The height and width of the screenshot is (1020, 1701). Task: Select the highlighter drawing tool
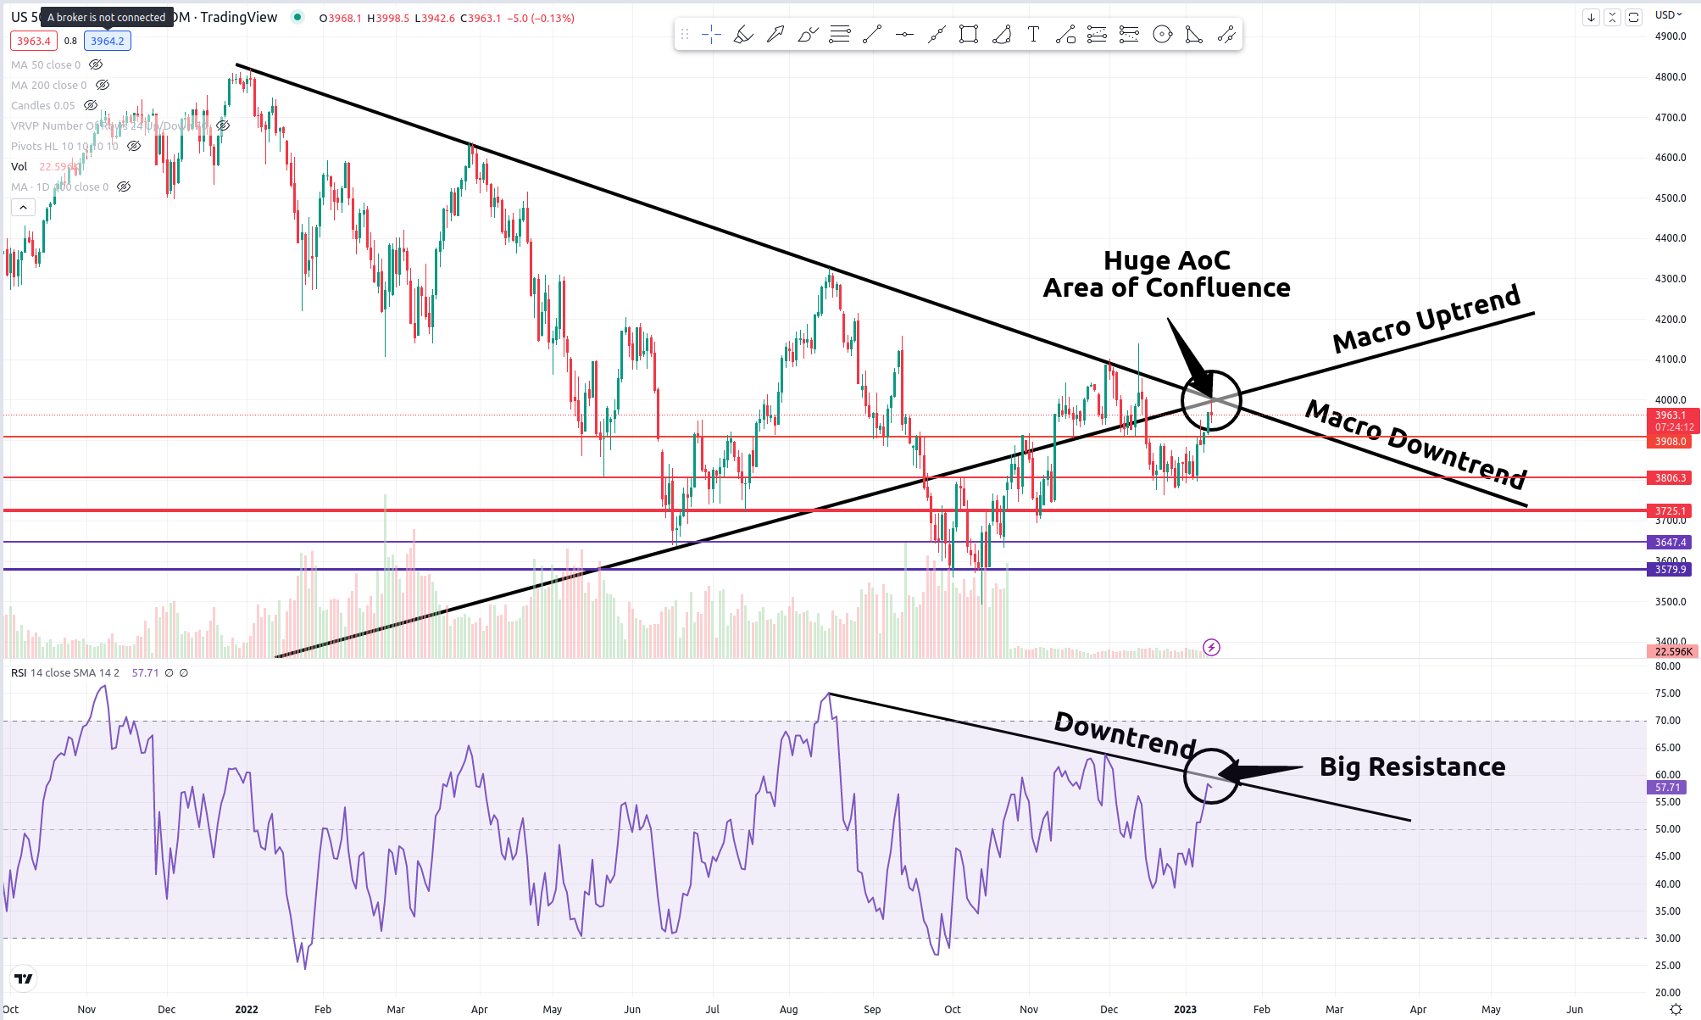[743, 35]
